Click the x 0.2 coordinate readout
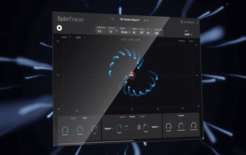Viewport: 246px width, 155px height. 124,39
